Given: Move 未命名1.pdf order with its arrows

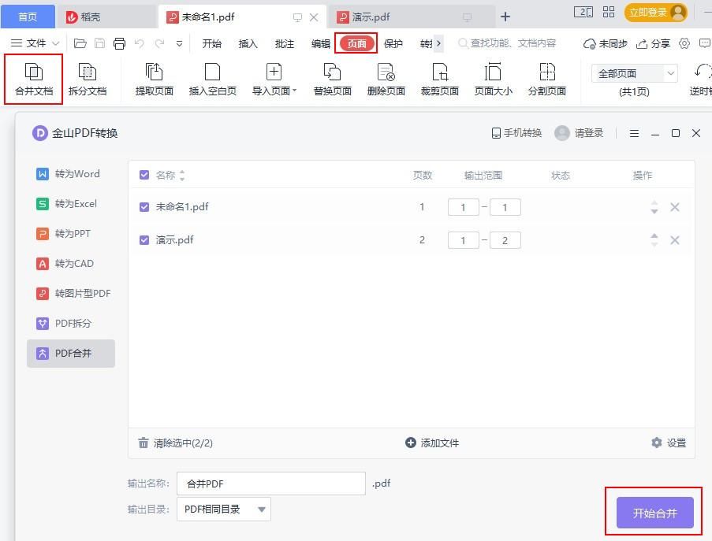Looking at the screenshot, I should pos(654,207).
